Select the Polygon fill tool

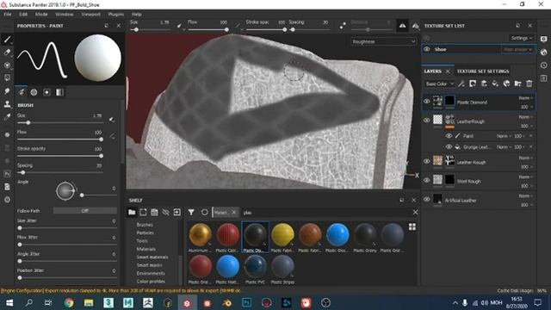tap(7, 77)
